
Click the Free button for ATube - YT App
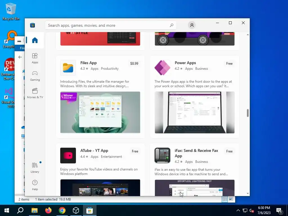point(135,151)
